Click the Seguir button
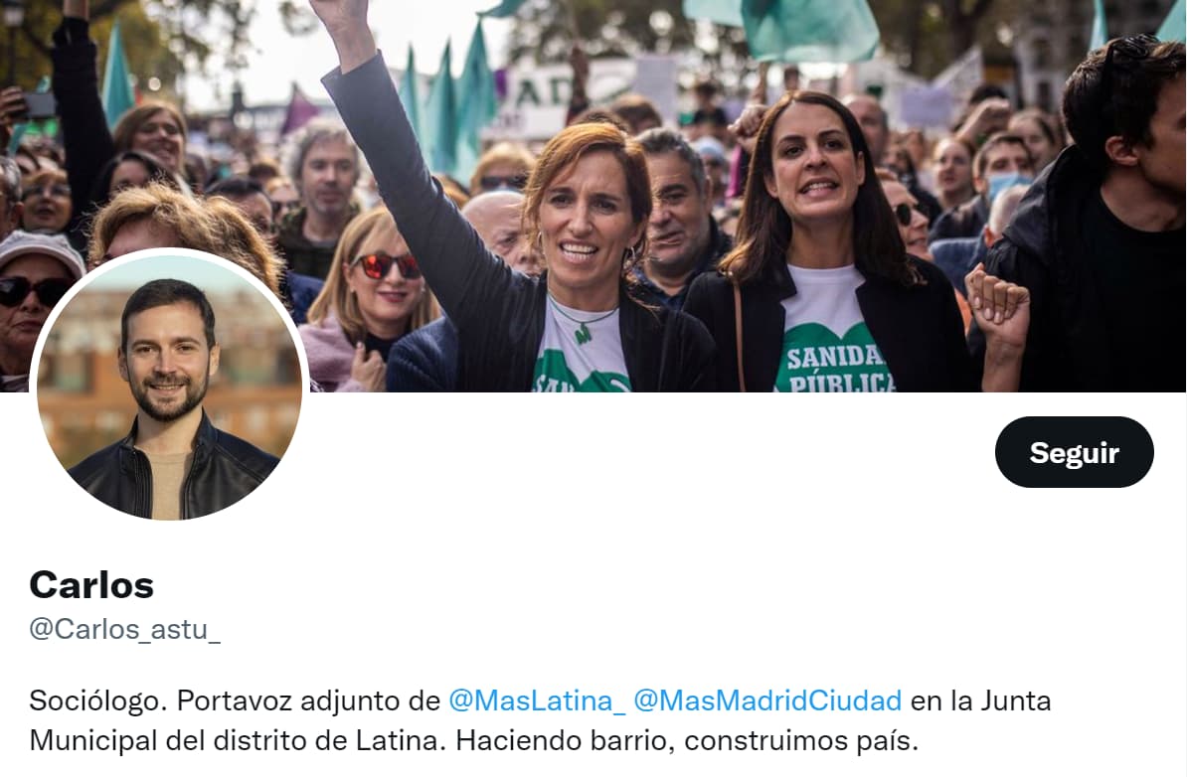Viewport: 1187px width, 777px height. [x=1075, y=452]
